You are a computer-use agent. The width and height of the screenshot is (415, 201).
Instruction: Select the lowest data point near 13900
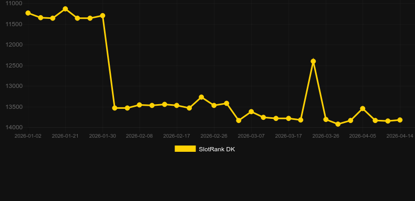(338, 124)
